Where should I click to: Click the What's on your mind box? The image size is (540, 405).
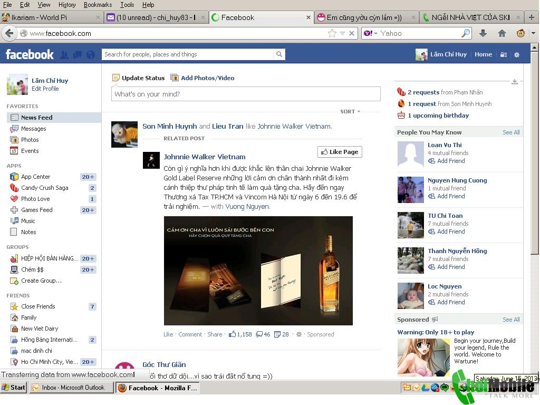[246, 94]
